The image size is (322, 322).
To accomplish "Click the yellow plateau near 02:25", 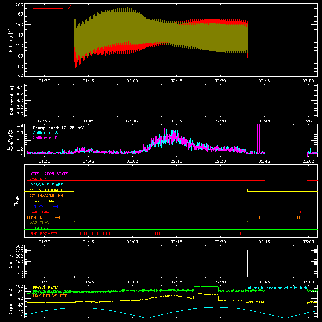I will [x=206, y=294].
